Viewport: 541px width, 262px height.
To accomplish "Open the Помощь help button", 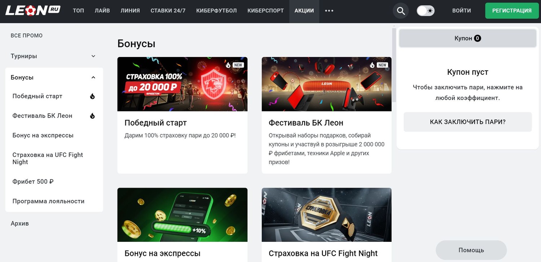I will point(471,250).
